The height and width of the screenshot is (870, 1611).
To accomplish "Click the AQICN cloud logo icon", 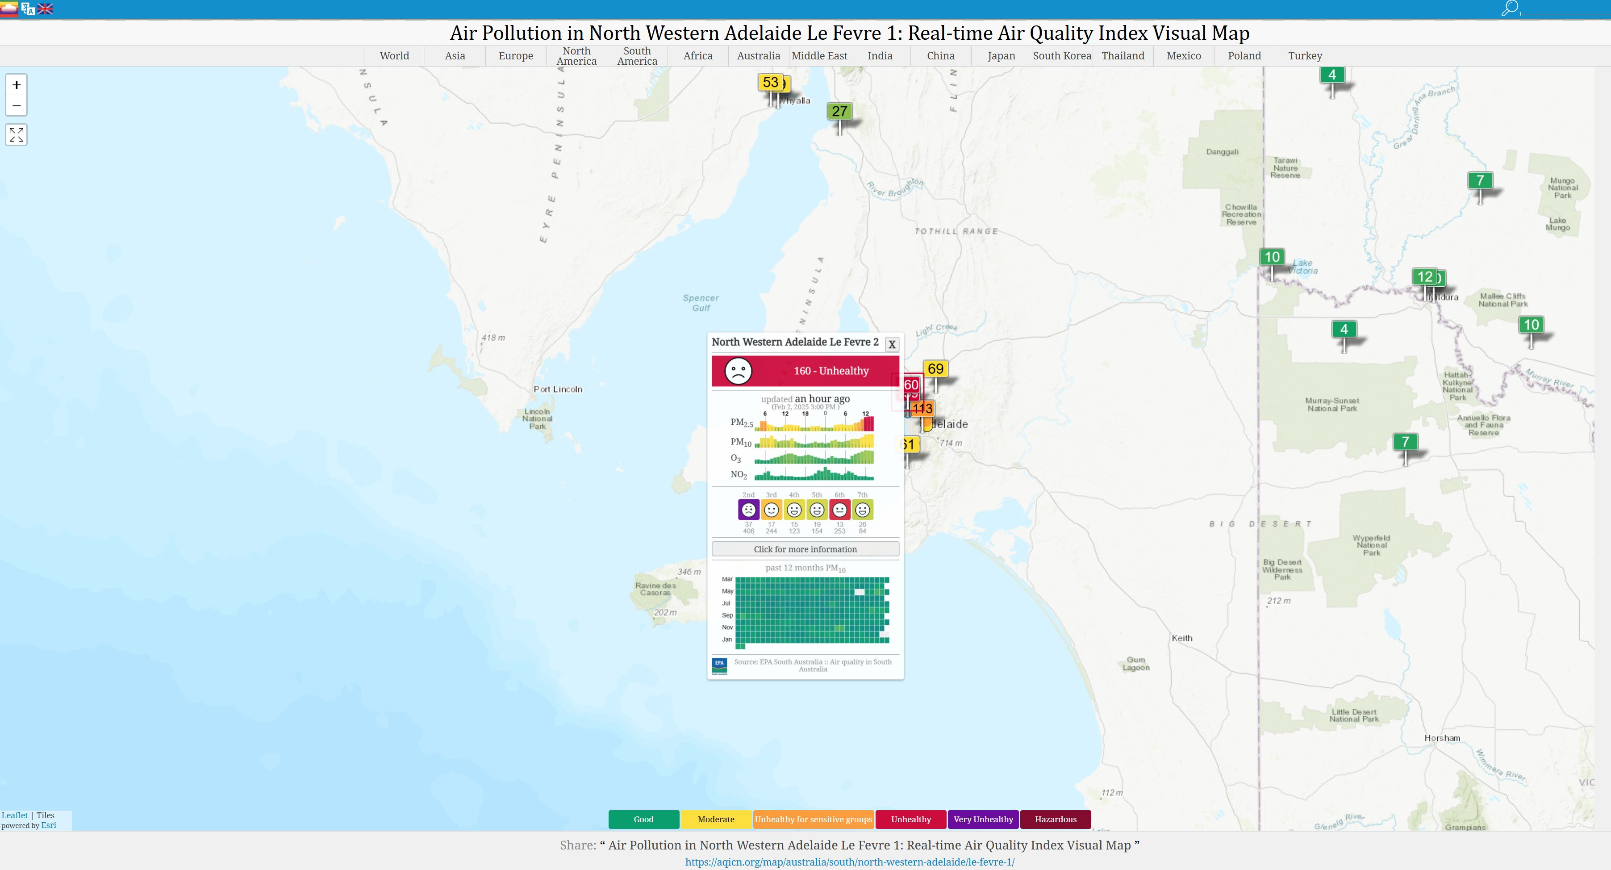I will pyautogui.click(x=9, y=8).
